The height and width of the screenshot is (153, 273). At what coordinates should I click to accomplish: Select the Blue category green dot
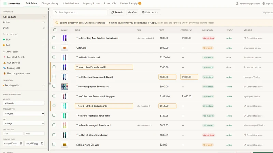tap(4, 40)
